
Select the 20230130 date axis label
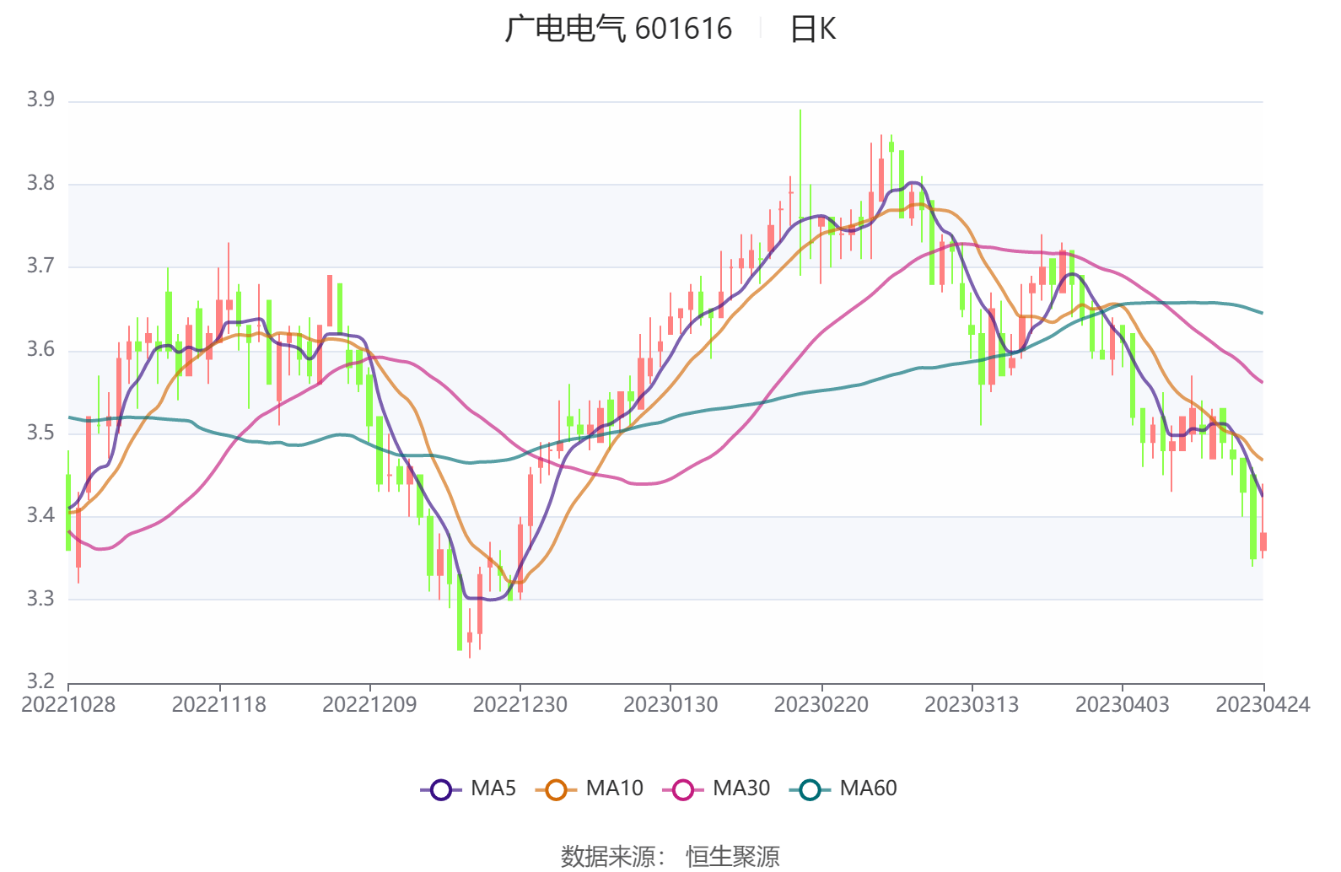pos(670,705)
